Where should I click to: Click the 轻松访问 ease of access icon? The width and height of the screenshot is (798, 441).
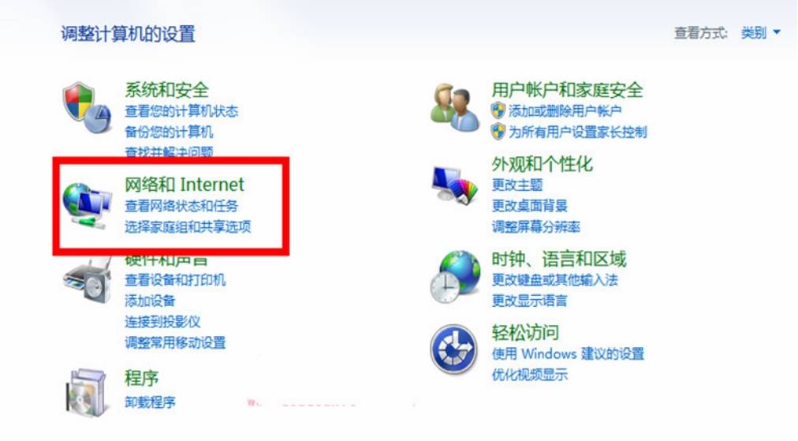pos(453,349)
